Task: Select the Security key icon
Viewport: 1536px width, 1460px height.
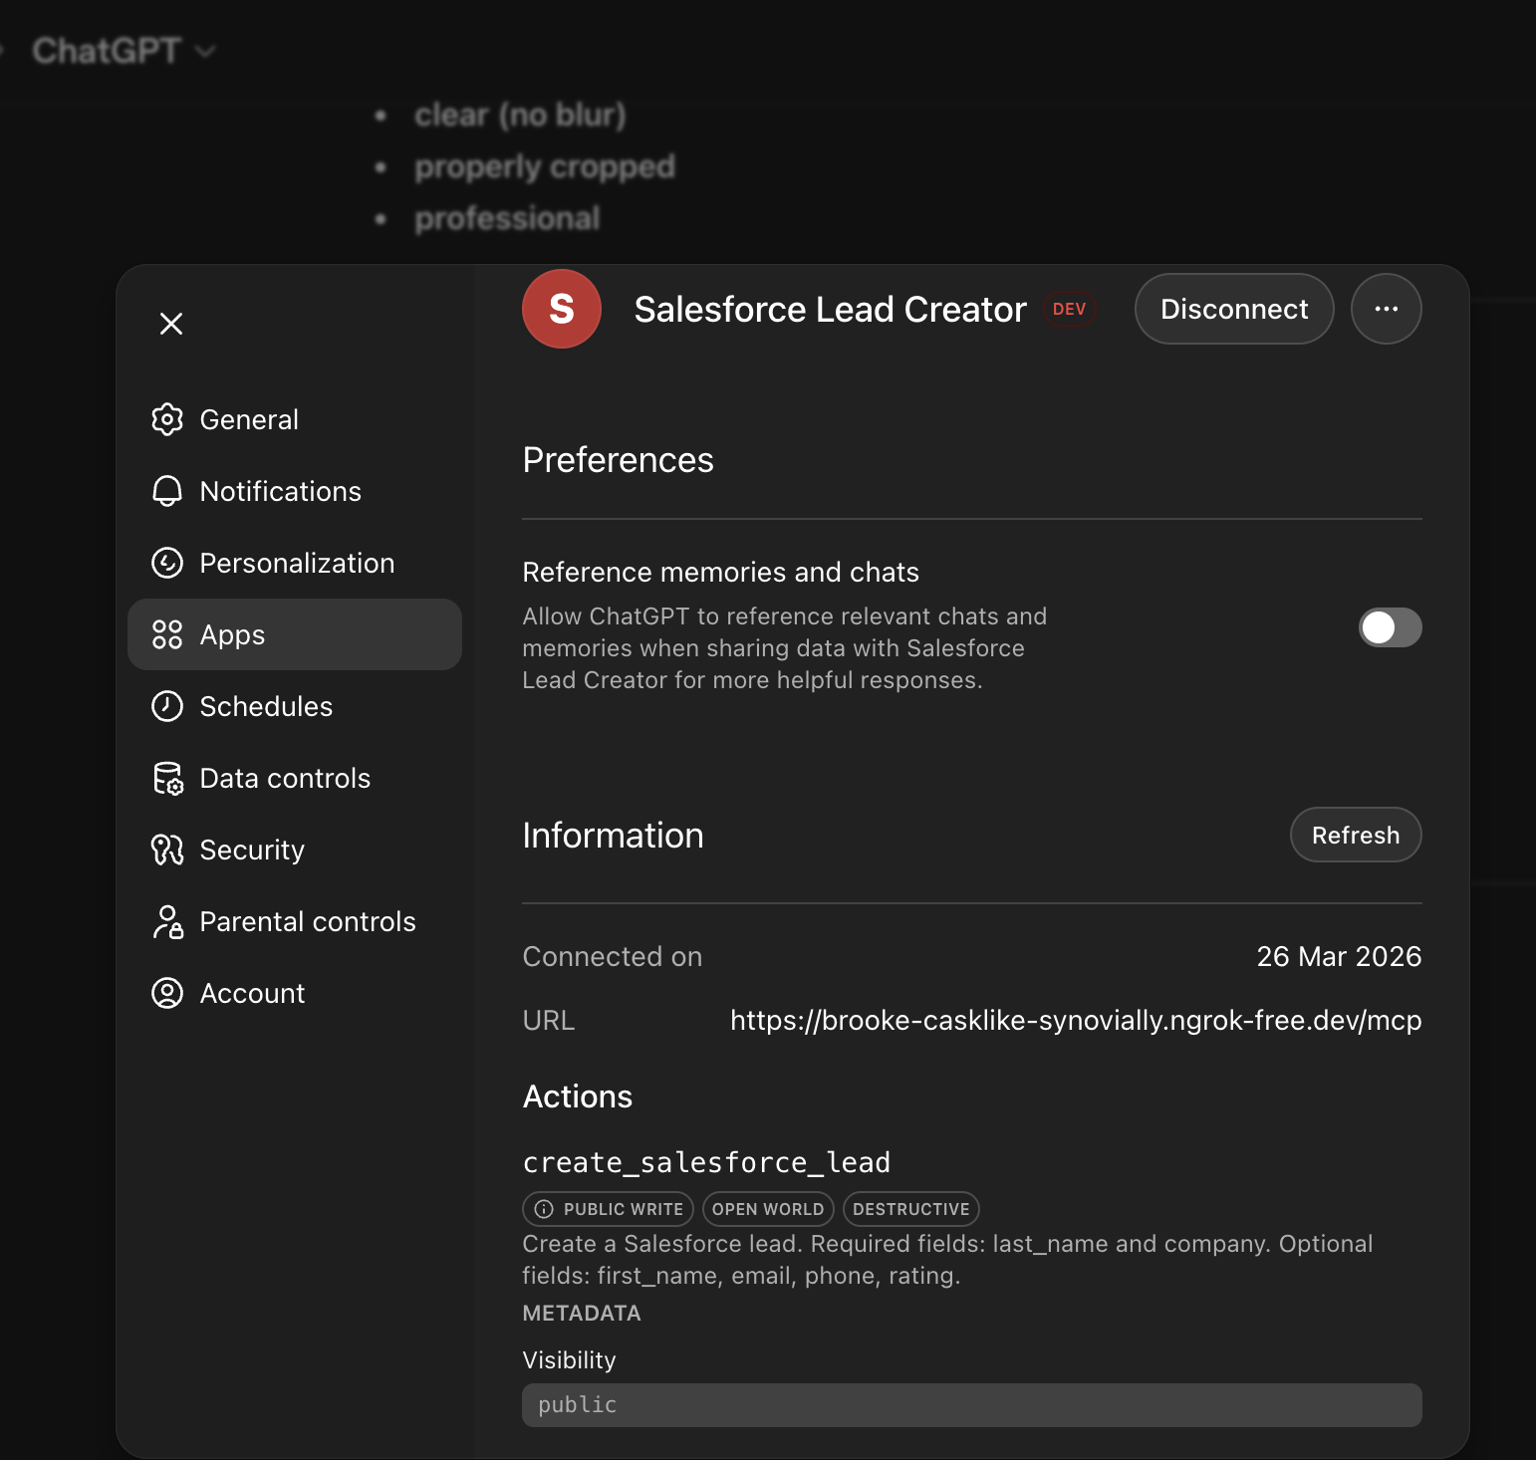Action: coord(168,850)
